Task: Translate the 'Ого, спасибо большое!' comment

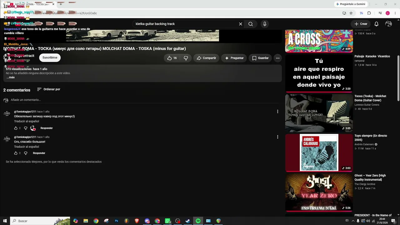Action: (27, 147)
